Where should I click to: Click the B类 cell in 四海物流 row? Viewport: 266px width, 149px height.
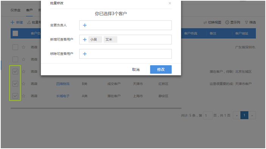coord(84,84)
